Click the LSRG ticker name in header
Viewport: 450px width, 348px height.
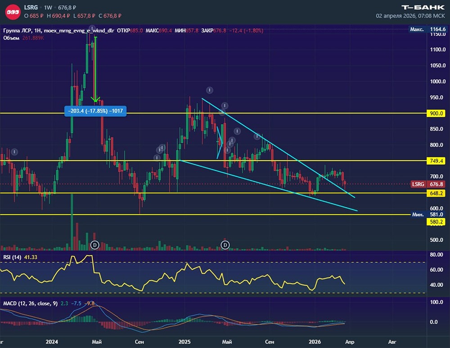pyautogui.click(x=31, y=8)
